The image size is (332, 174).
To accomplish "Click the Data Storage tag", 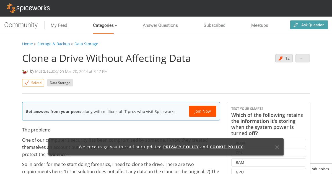I will coord(60,83).
